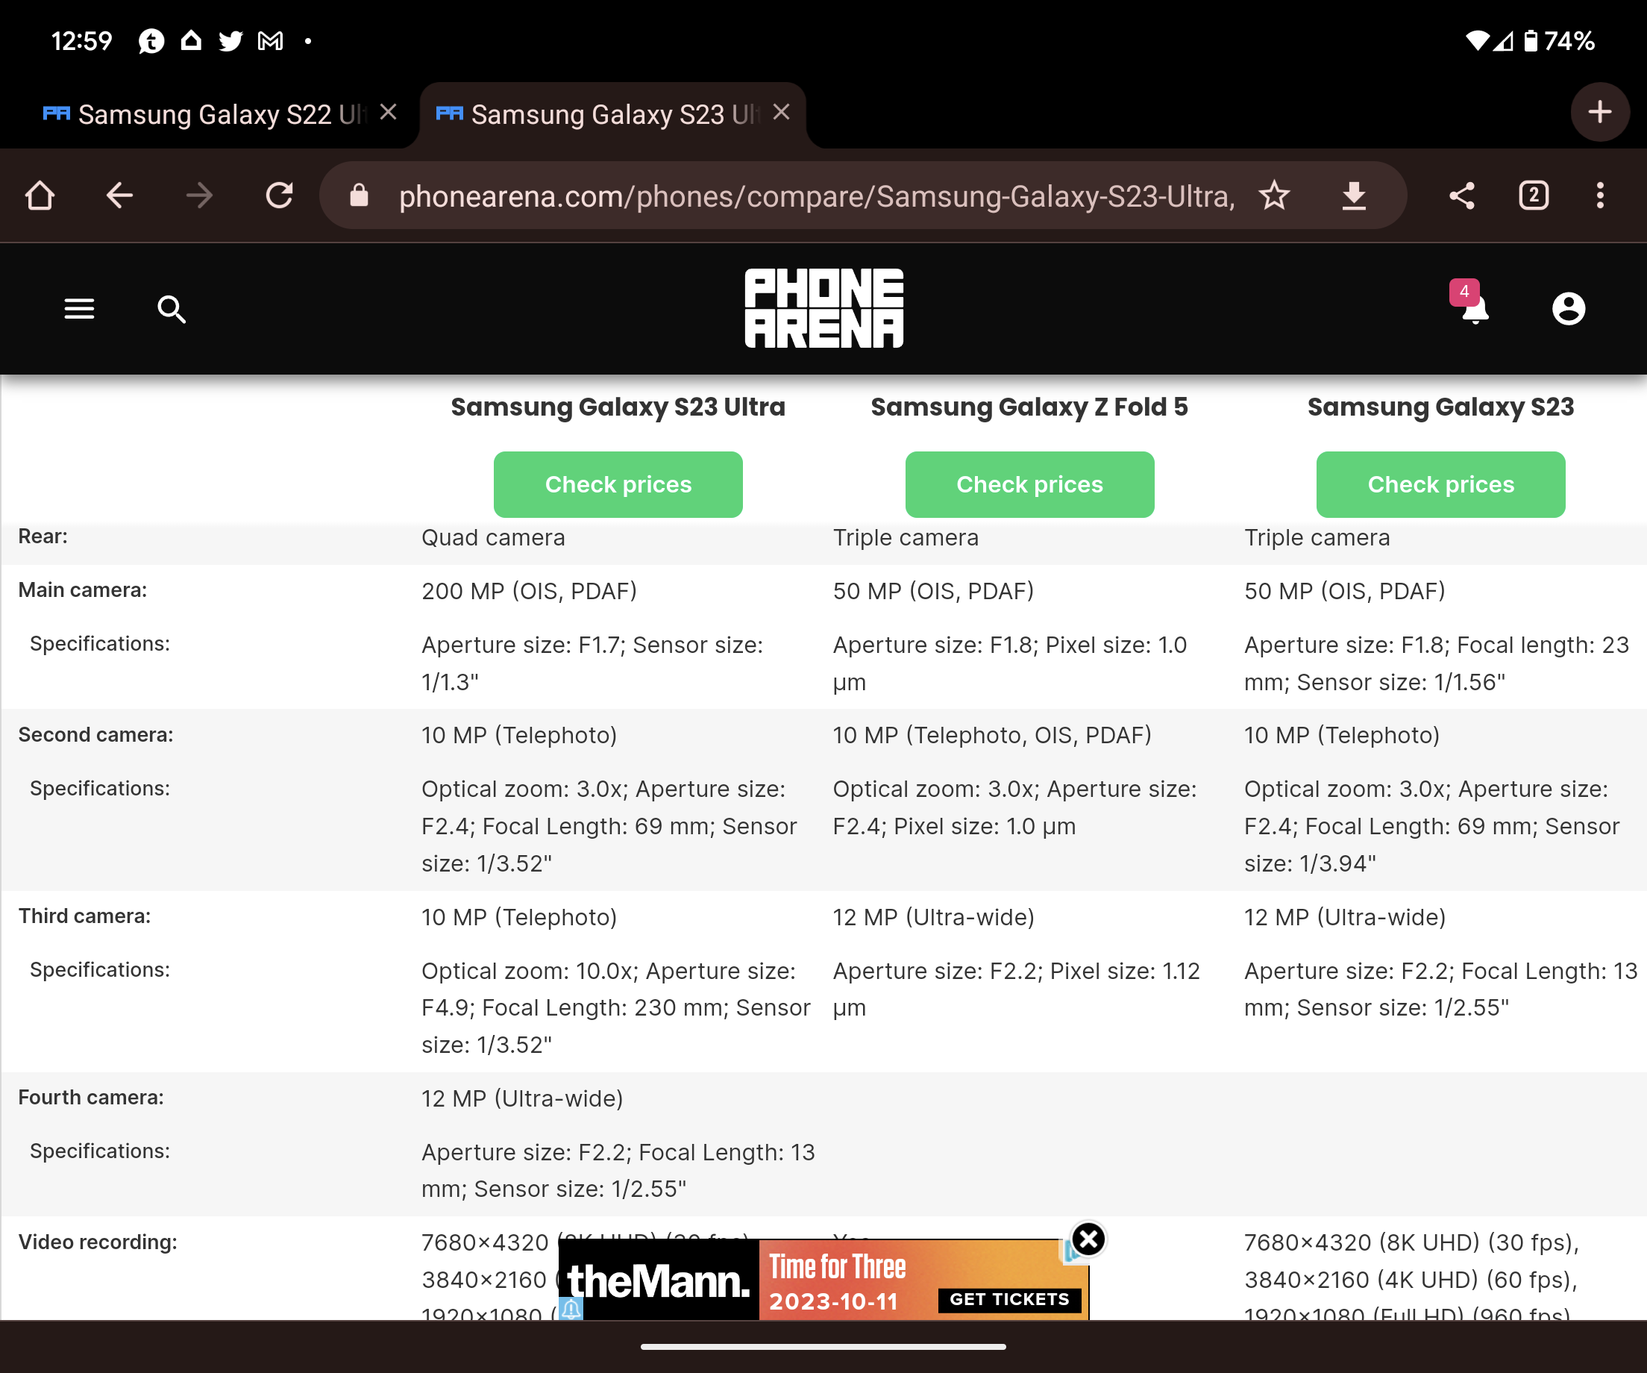This screenshot has height=1373, width=1647.
Task: Open browser three-dot overflow menu
Action: (x=1600, y=196)
